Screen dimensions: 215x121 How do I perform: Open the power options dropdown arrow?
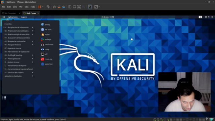(x=43, y=7)
